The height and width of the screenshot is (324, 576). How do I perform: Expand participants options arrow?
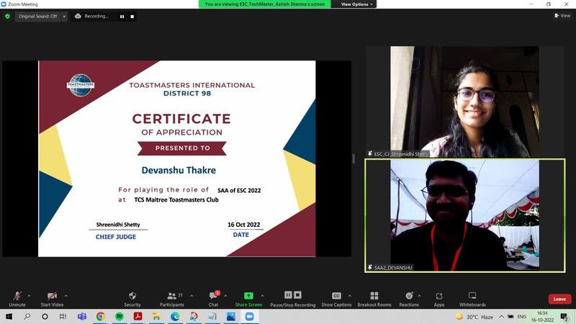tap(192, 296)
